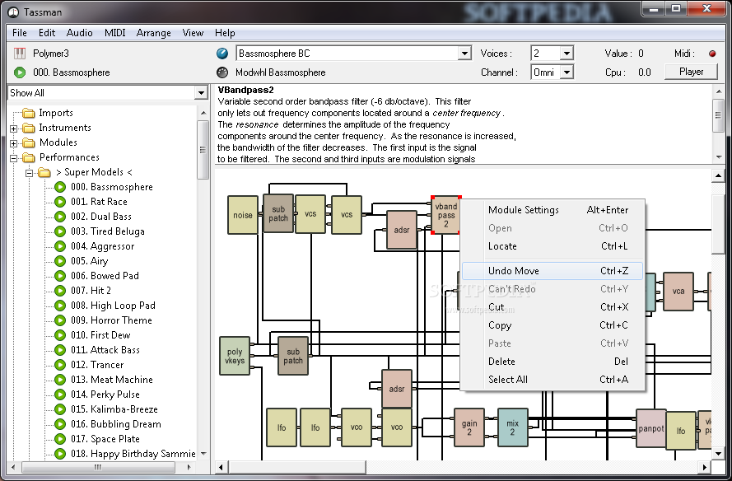
Task: Click the grey MIDI-link icon beside Modwhl Bassmosphere
Action: (x=222, y=72)
